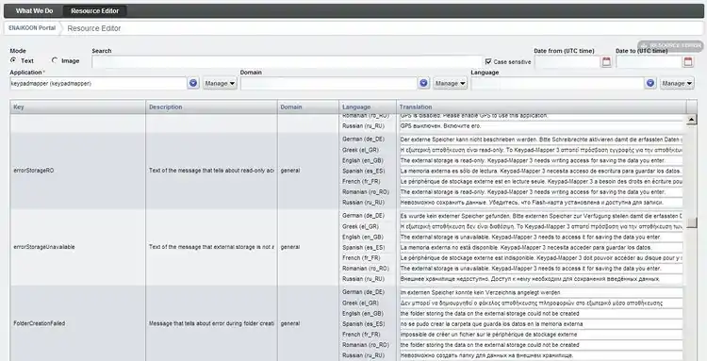The height and width of the screenshot is (361, 707).
Task: Open the What We Do menu
Action: pos(34,10)
